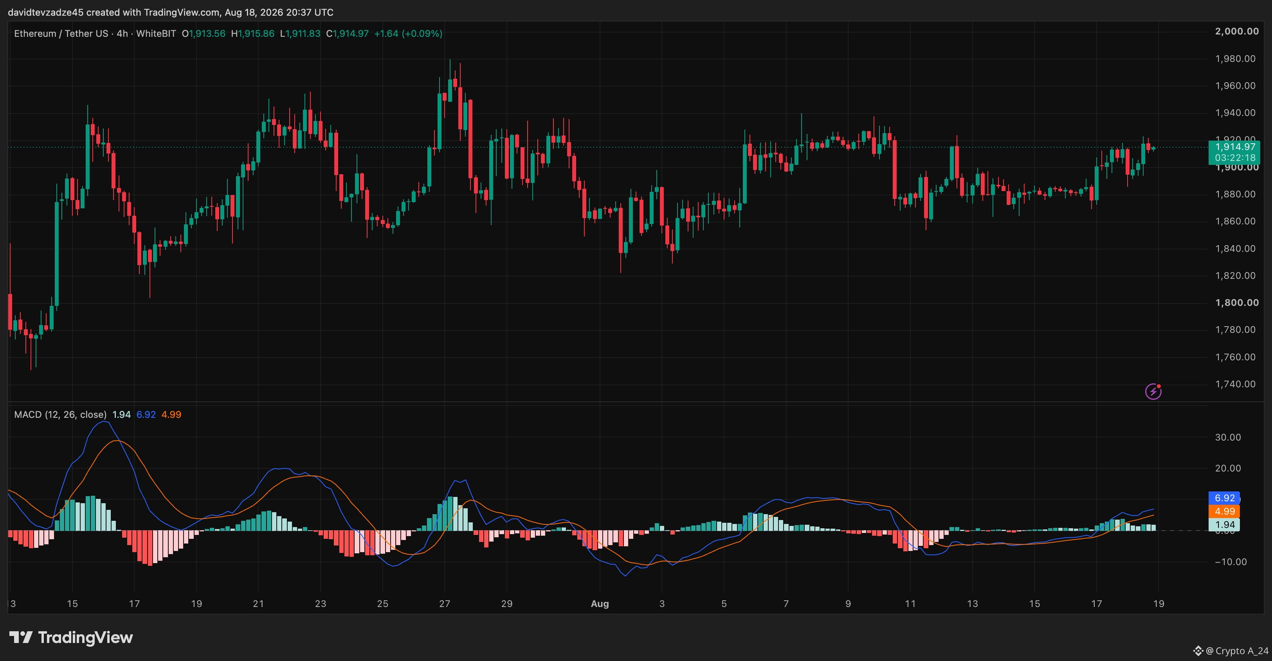
Task: Click the 30.00 MACD axis label
Action: [x=1228, y=437]
